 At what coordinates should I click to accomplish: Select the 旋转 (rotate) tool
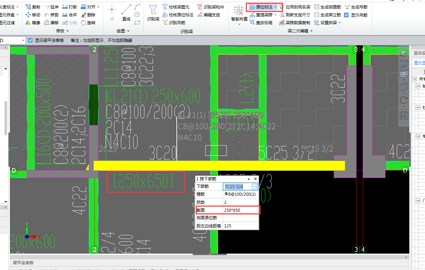pos(88,22)
